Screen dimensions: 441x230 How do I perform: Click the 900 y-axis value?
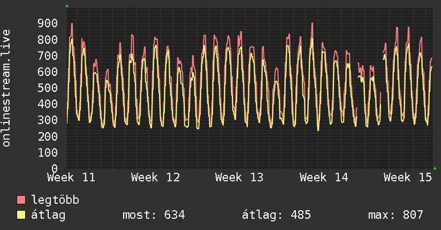click(x=48, y=24)
